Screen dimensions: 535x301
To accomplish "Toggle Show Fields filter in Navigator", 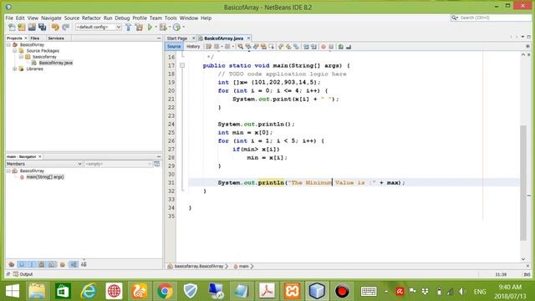I will 22,264.
